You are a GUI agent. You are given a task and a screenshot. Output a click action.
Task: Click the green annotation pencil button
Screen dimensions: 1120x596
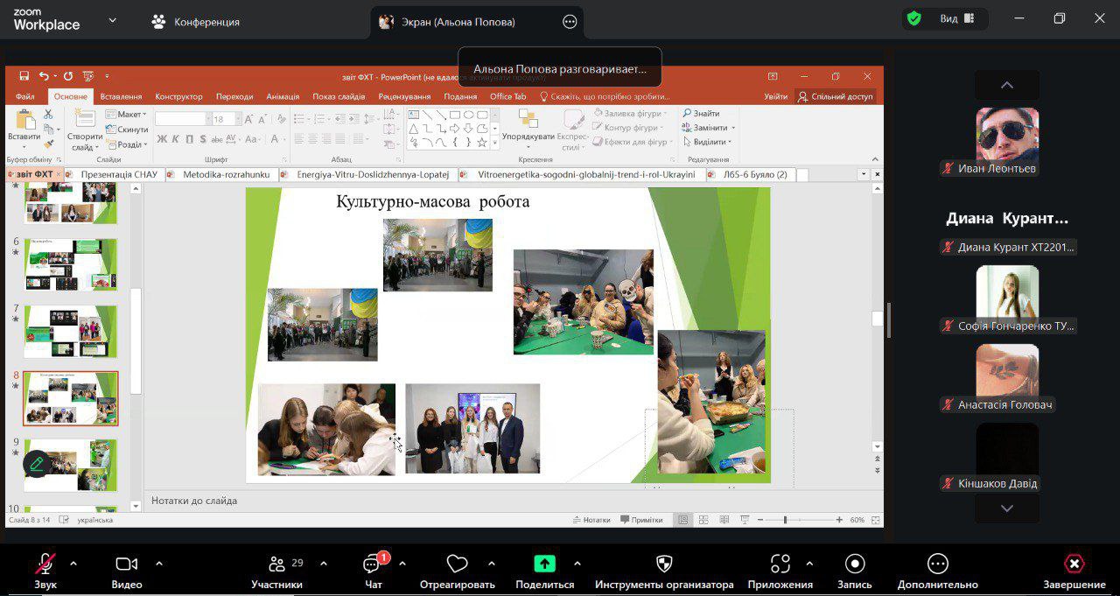36,463
